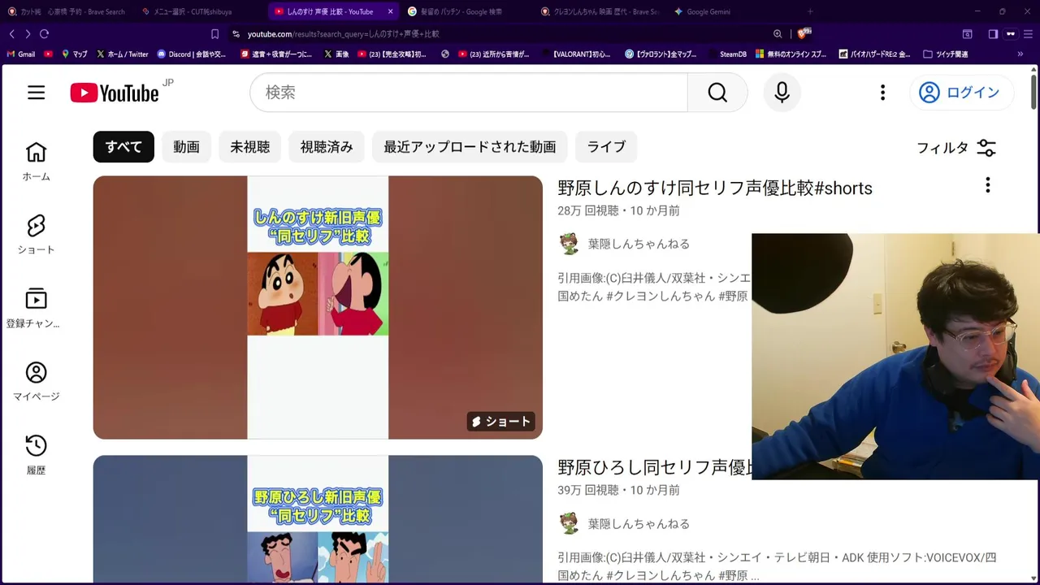Click the ログイン sign-in button
The width and height of the screenshot is (1040, 585).
962,93
